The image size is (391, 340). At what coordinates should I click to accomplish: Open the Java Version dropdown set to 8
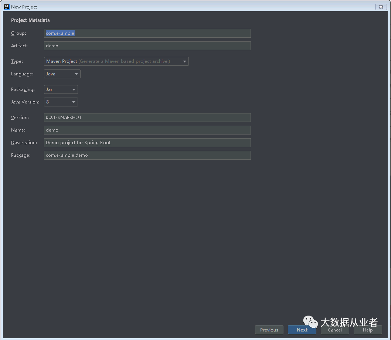pyautogui.click(x=61, y=102)
